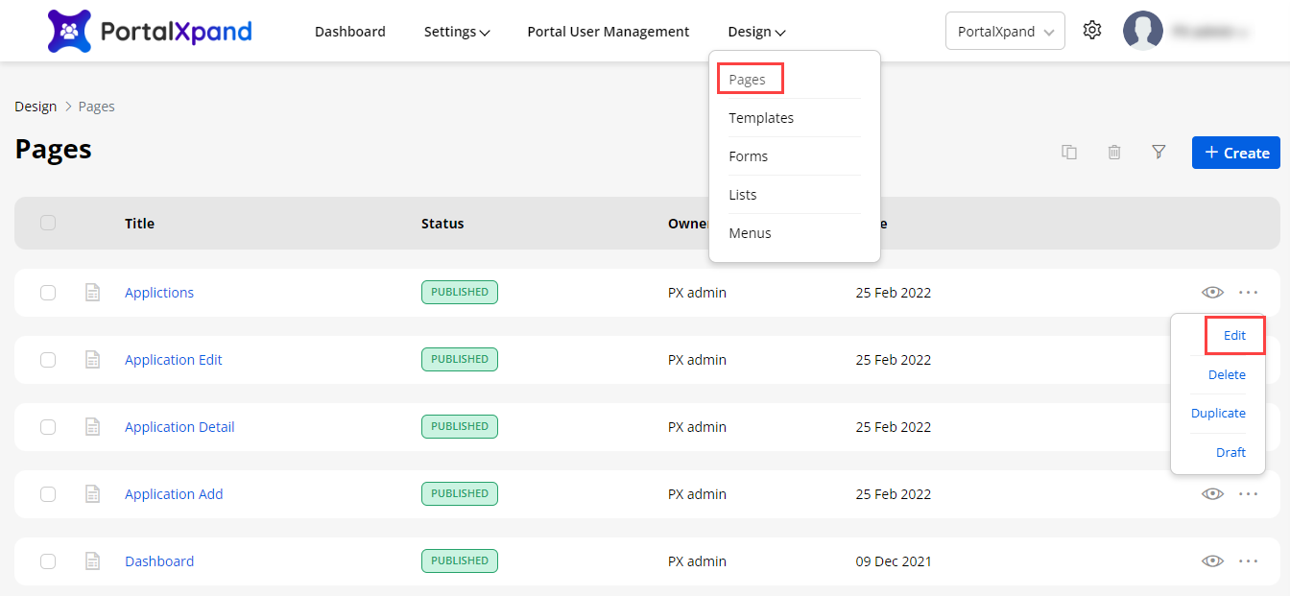Select Templates from the Design menu
1290x596 pixels.
click(x=761, y=118)
